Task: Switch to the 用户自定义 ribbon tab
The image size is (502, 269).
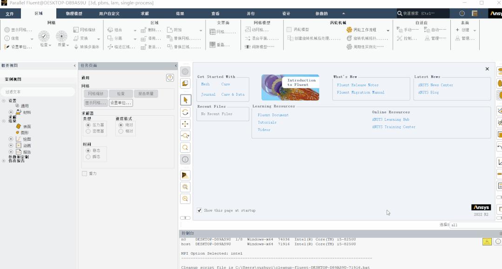Action: [x=109, y=14]
